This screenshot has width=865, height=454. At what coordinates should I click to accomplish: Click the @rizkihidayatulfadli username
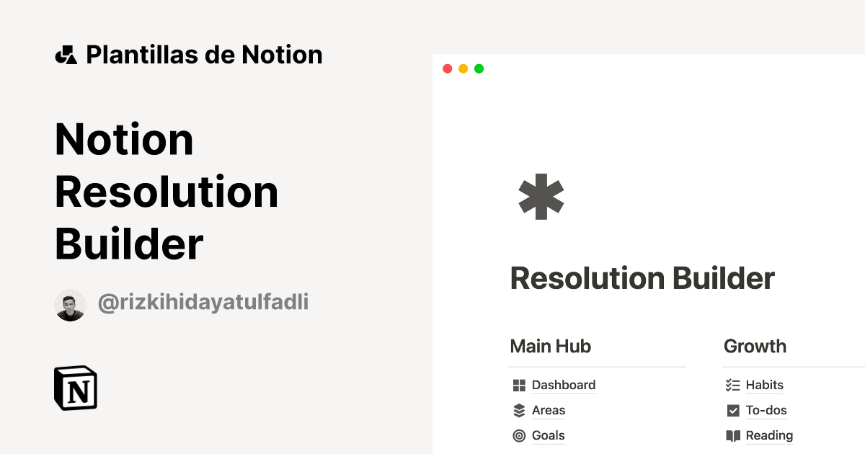click(x=203, y=303)
